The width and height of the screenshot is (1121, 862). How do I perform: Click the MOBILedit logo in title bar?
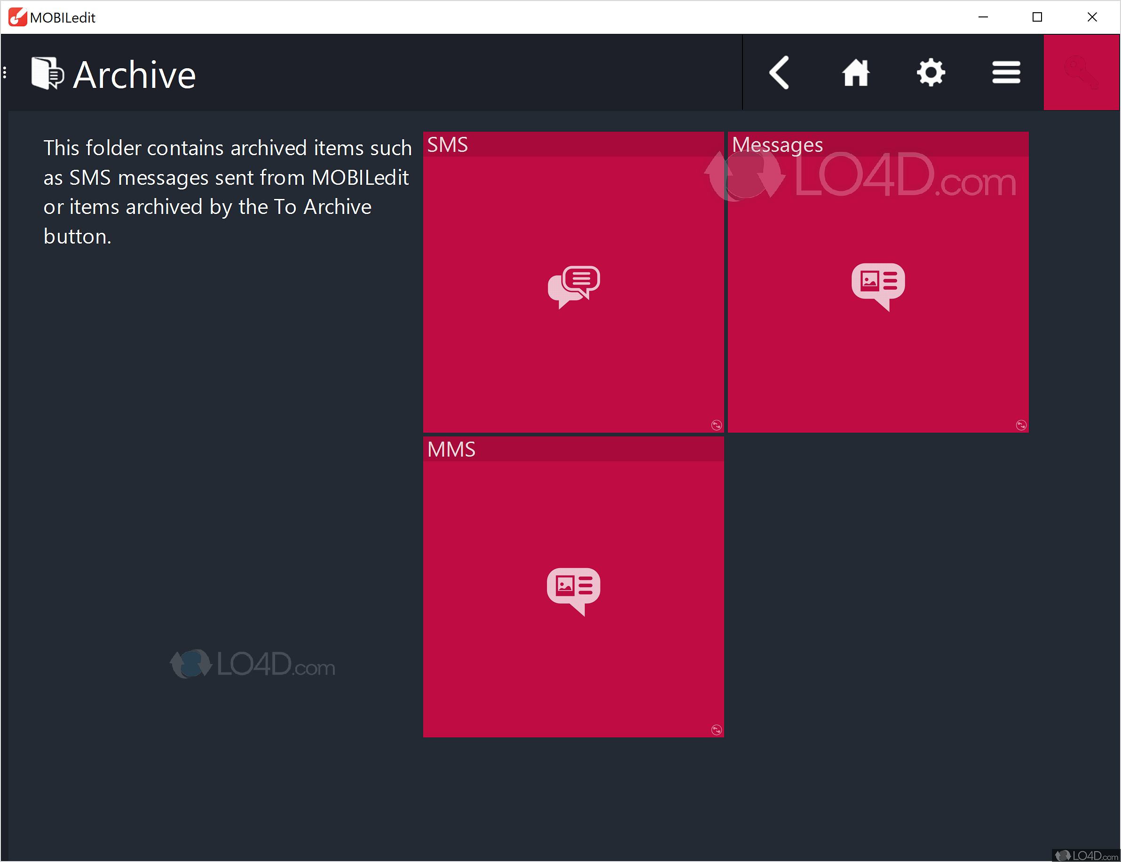[x=17, y=17]
